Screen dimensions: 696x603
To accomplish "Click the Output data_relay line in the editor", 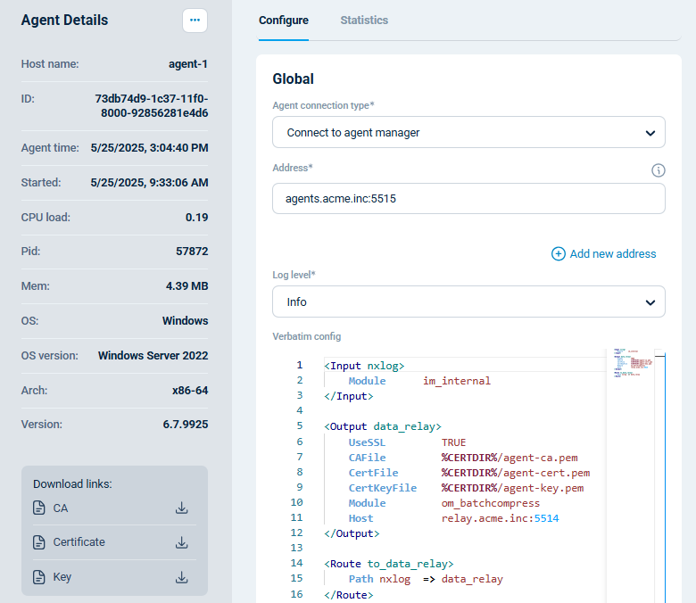I will tap(382, 426).
